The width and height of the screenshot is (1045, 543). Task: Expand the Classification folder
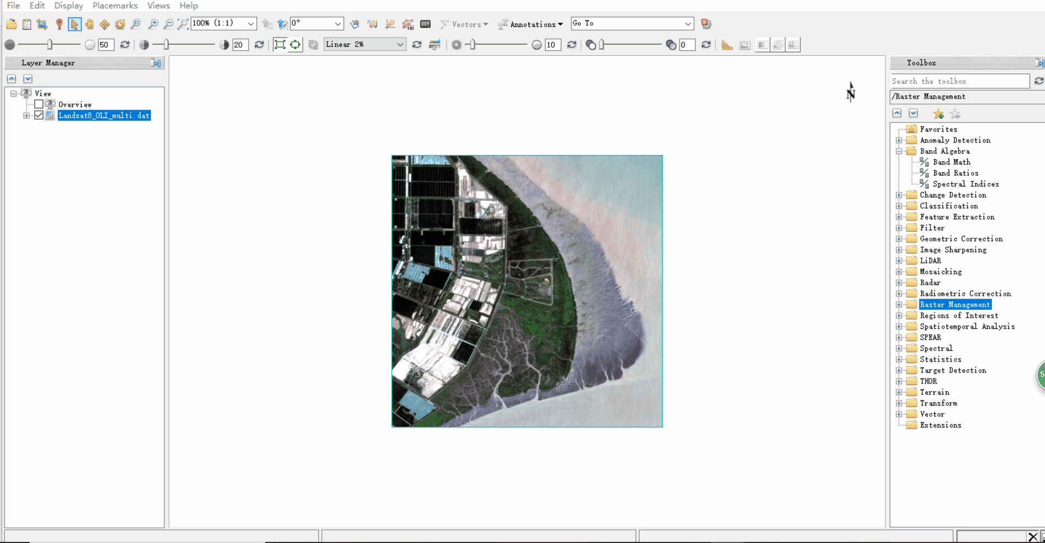pos(899,206)
